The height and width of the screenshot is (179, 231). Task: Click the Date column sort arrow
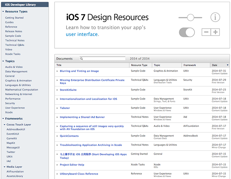[x=227, y=65]
